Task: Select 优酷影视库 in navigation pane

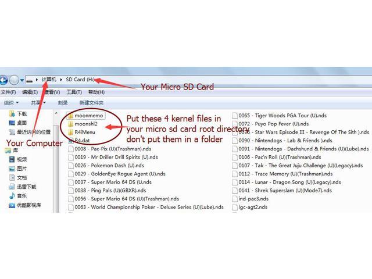Action: pyautogui.click(x=25, y=205)
